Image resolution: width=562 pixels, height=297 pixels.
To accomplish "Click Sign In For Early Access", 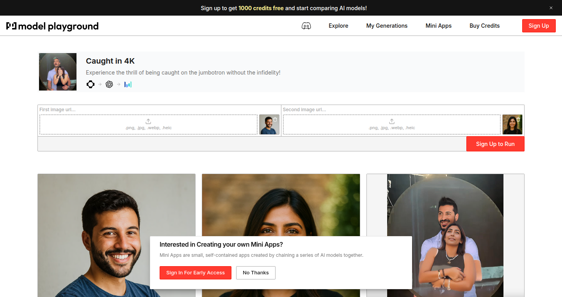I will coord(196,273).
